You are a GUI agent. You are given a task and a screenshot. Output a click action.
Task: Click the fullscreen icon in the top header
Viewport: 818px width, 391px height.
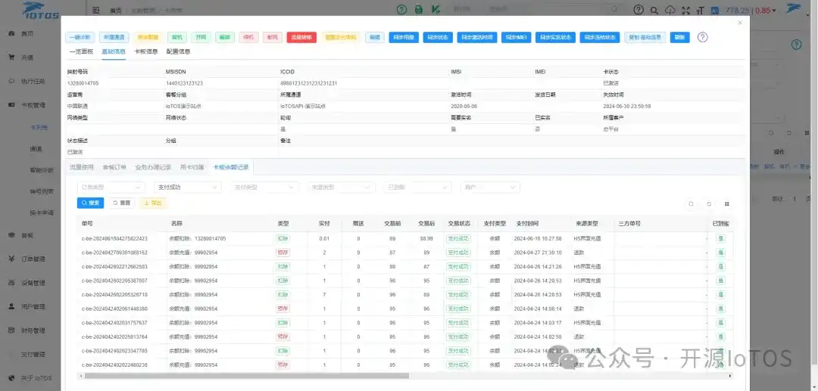(x=686, y=10)
